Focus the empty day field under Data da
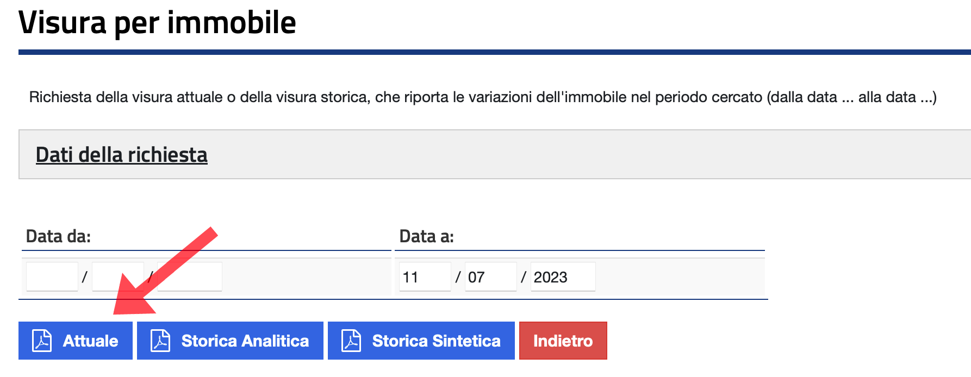 coord(52,277)
